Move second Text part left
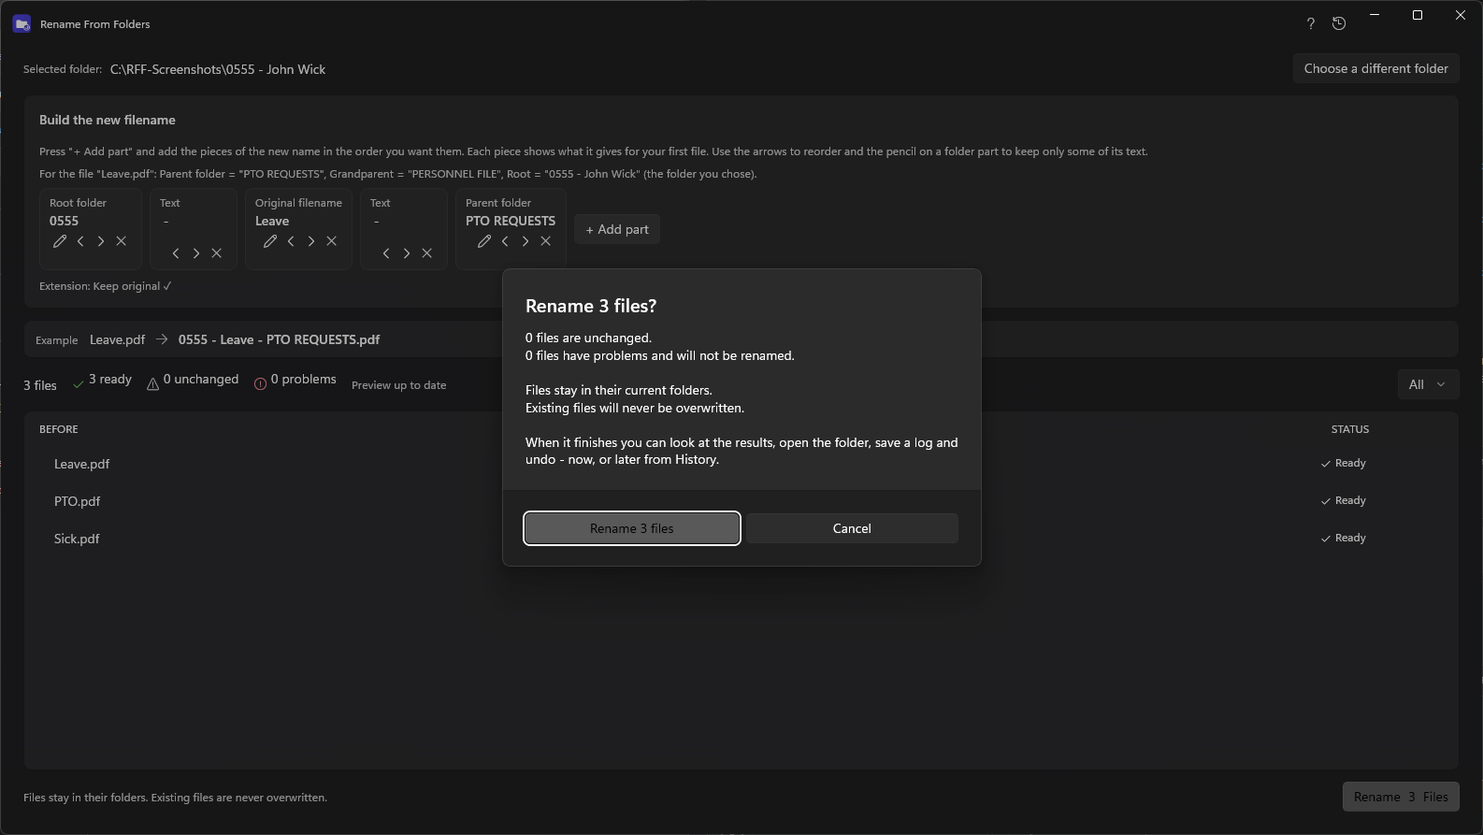This screenshot has width=1483, height=835. (x=386, y=253)
